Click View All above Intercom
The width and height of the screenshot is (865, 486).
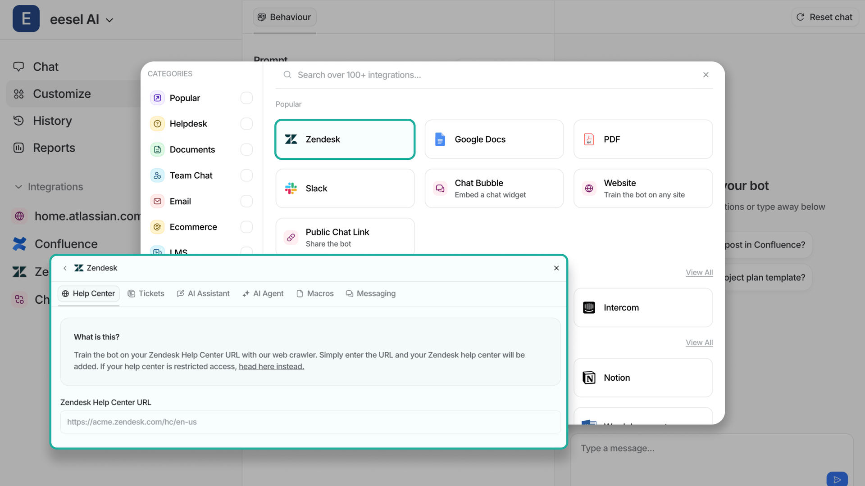pos(699,272)
